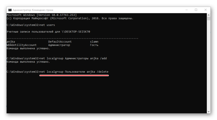The image size is (217, 120).
Task: Open the Command Prompt system menu icon
Action: 10,10
